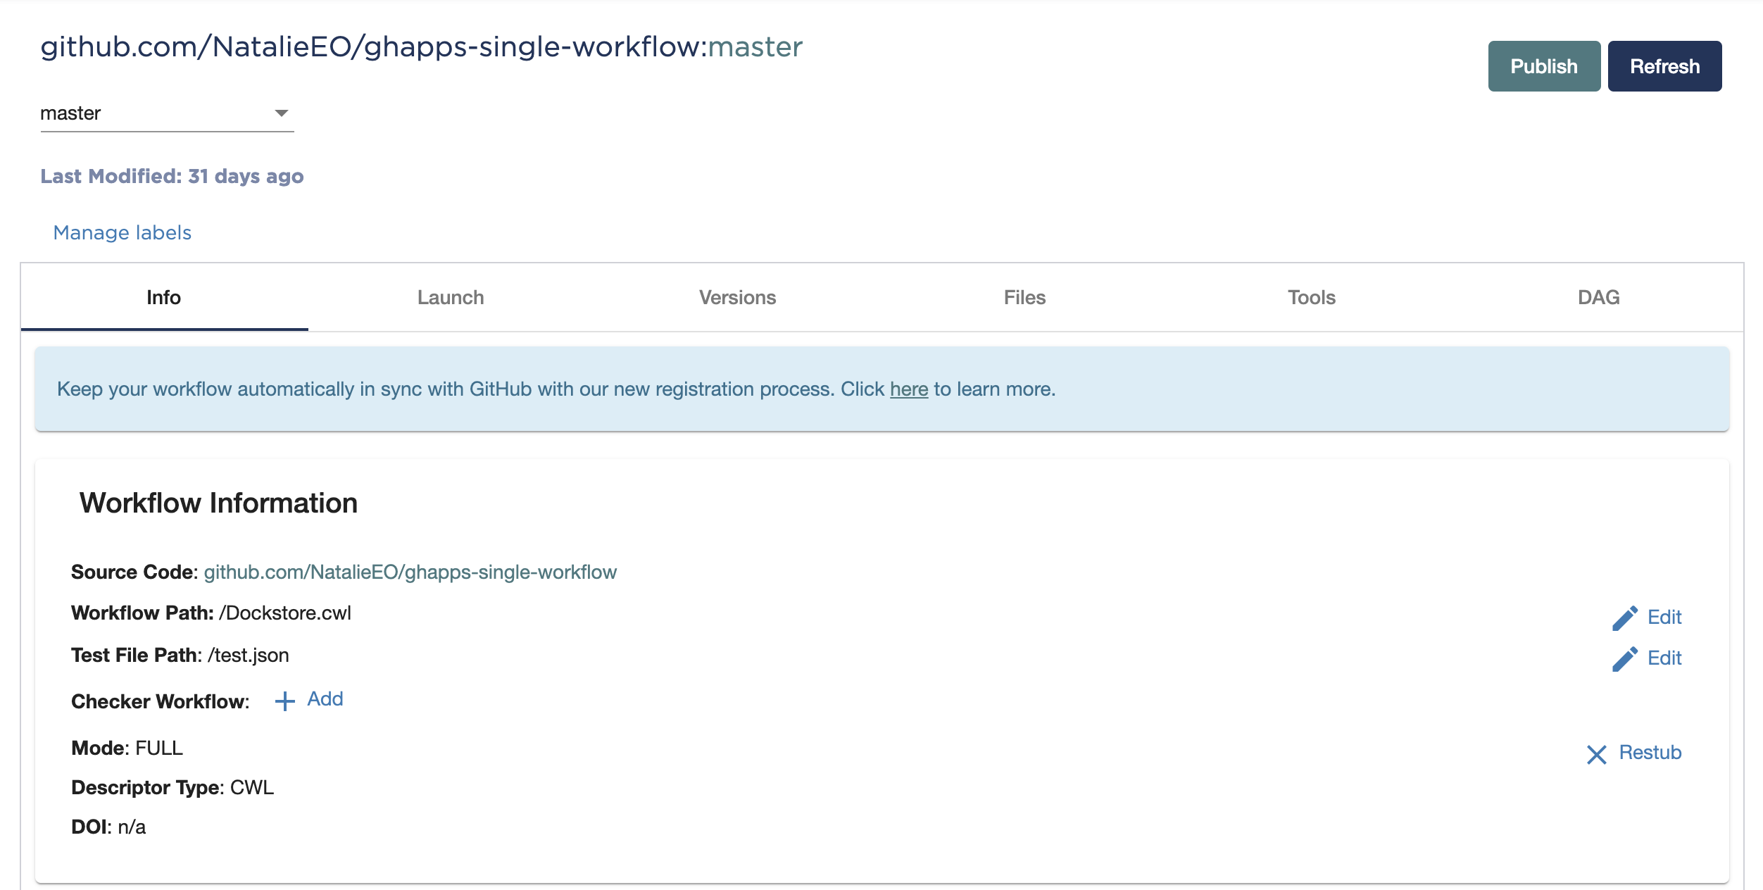
Task: Click the X icon beside Restub
Action: coord(1597,753)
